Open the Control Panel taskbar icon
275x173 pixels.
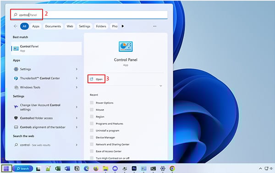pos(143,168)
